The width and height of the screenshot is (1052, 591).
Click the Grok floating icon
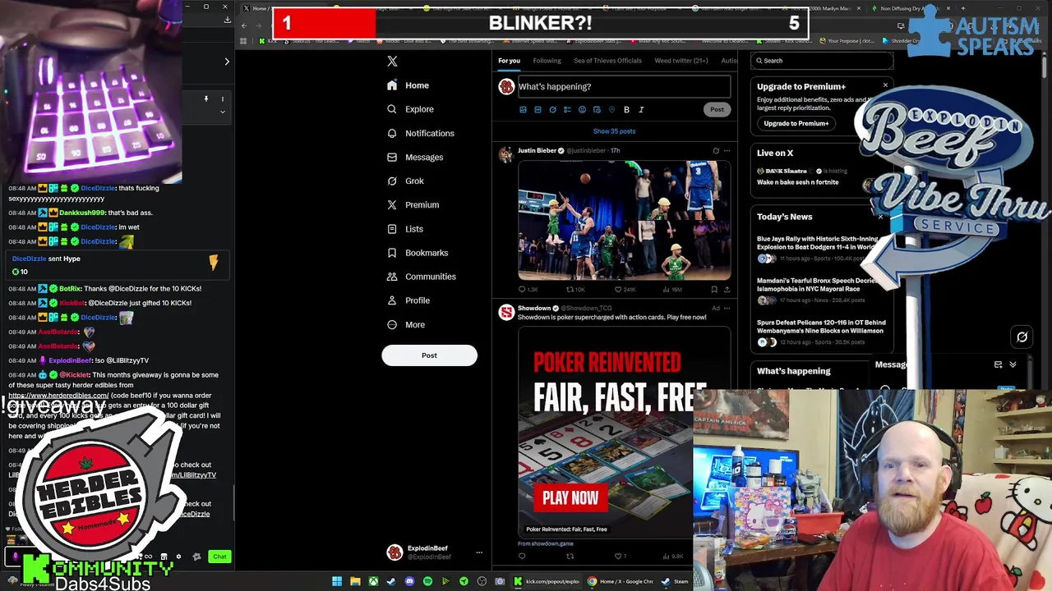(1022, 337)
